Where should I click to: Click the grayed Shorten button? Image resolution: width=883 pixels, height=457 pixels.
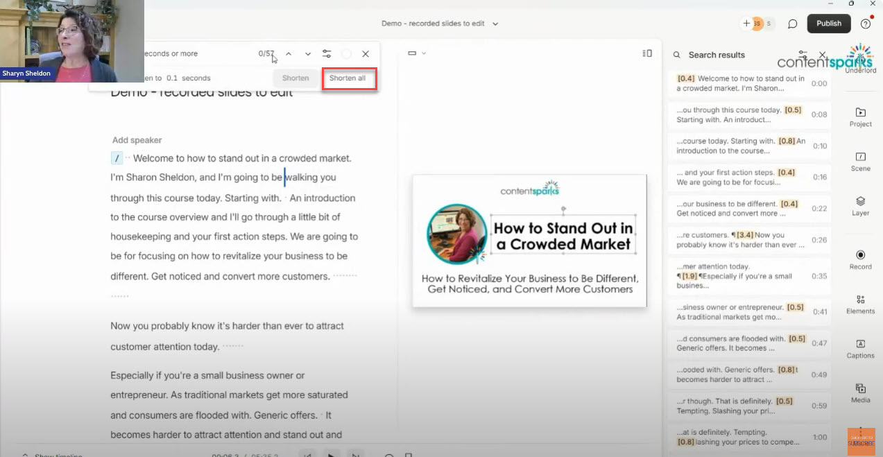(295, 78)
